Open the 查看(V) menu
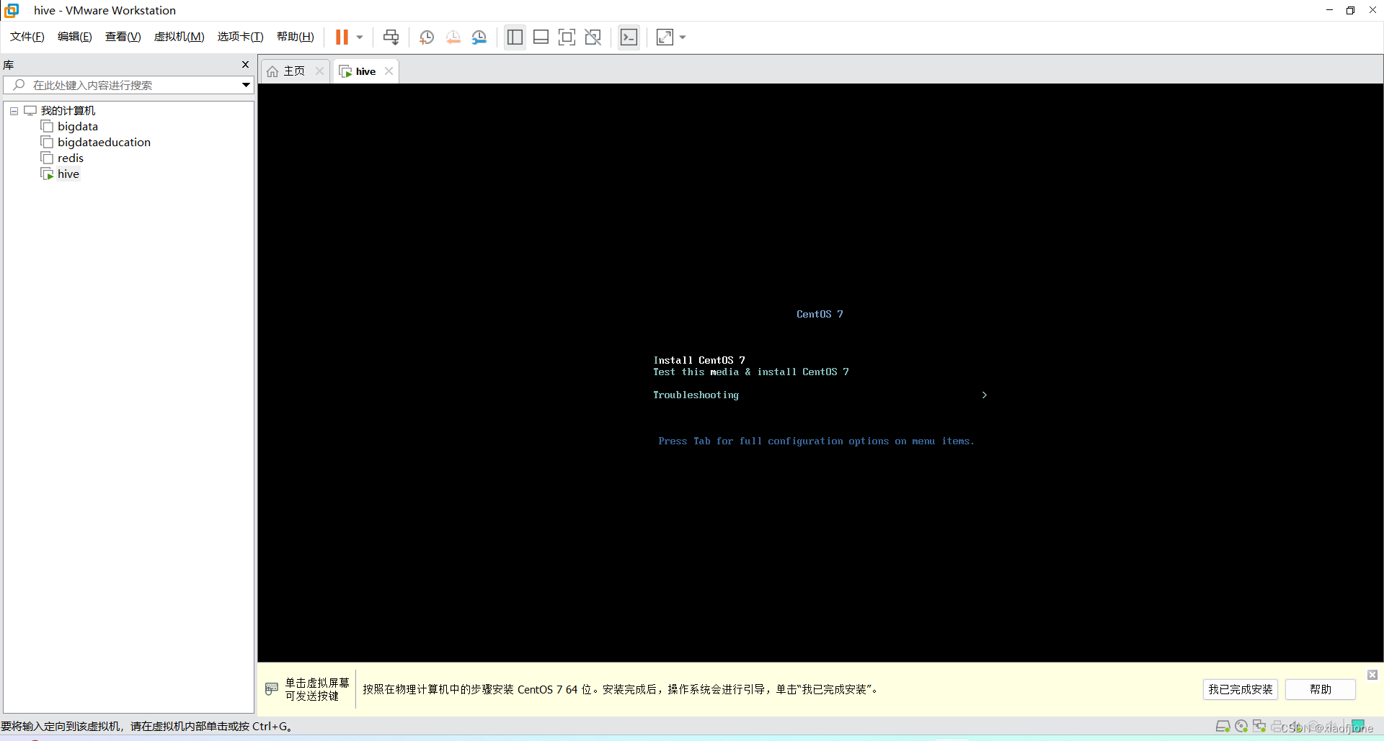The height and width of the screenshot is (741, 1384). coord(123,37)
